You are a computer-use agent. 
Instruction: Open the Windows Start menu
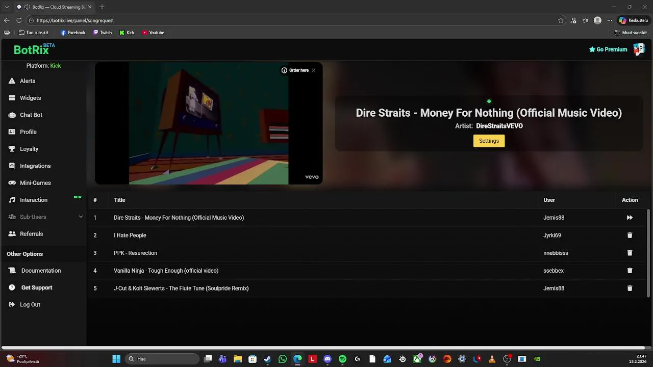click(116, 359)
